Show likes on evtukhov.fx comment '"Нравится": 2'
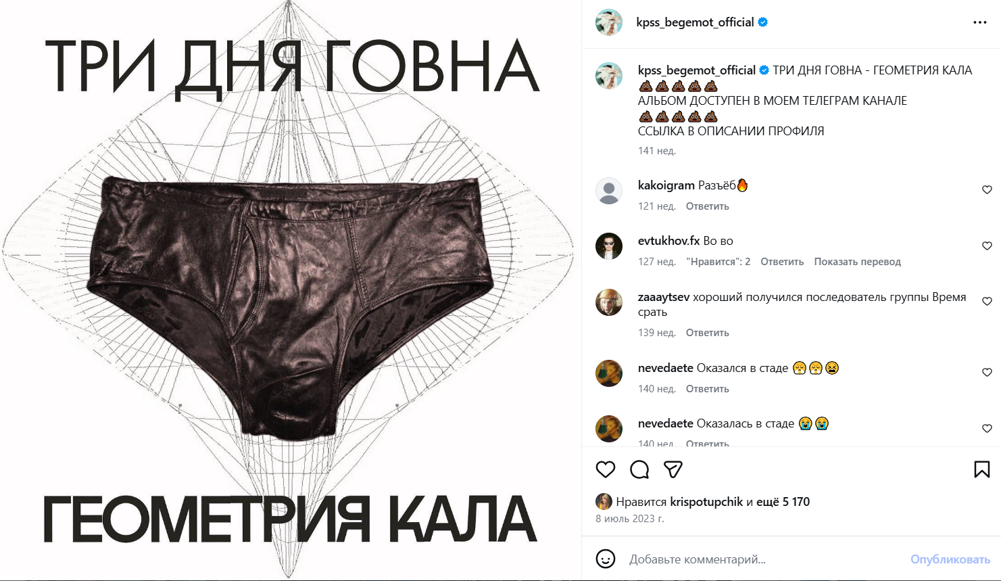 (x=718, y=262)
